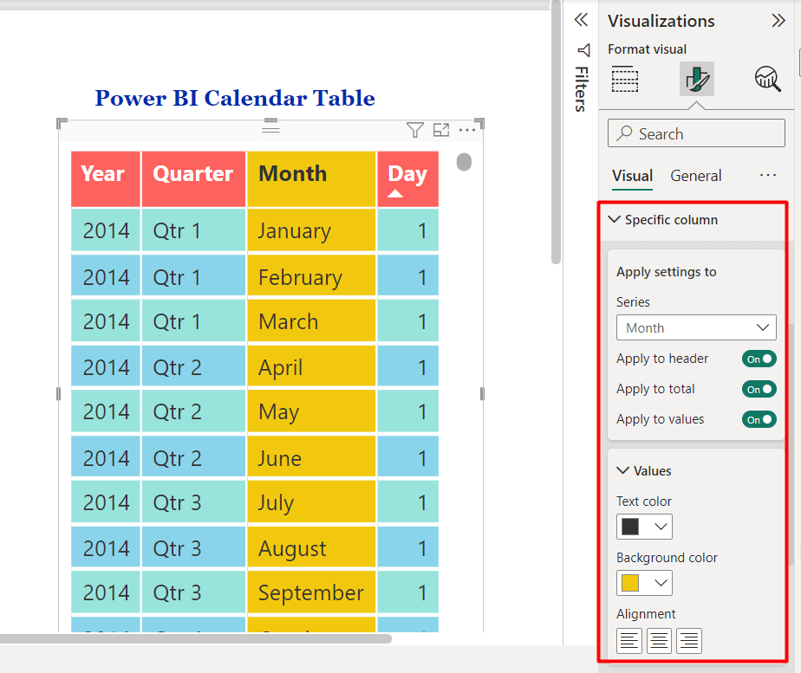Viewport: 801px width, 673px height.
Task: Click the Search formatting options field
Action: pos(696,133)
